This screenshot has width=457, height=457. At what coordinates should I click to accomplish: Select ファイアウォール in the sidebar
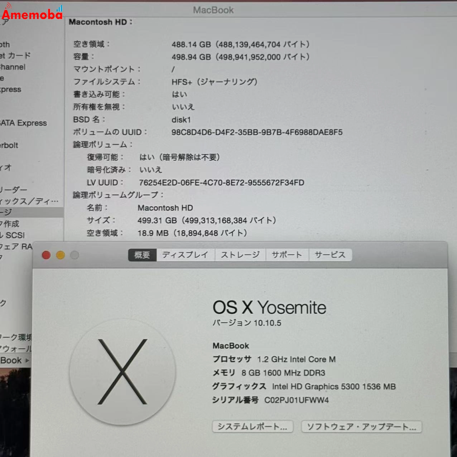pyautogui.click(x=16, y=348)
